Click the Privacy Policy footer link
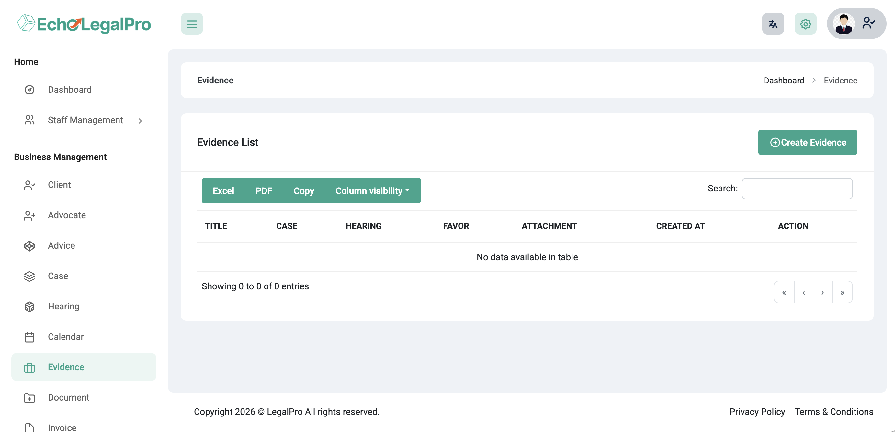895x432 pixels. [x=757, y=412]
